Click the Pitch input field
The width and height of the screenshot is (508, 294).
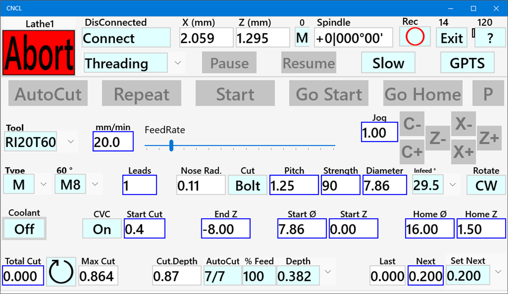[x=294, y=185]
